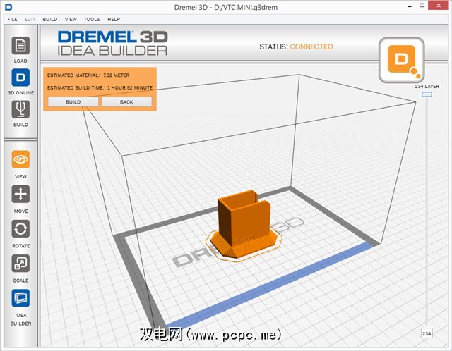Click the Back button in estimate panel

click(x=126, y=102)
